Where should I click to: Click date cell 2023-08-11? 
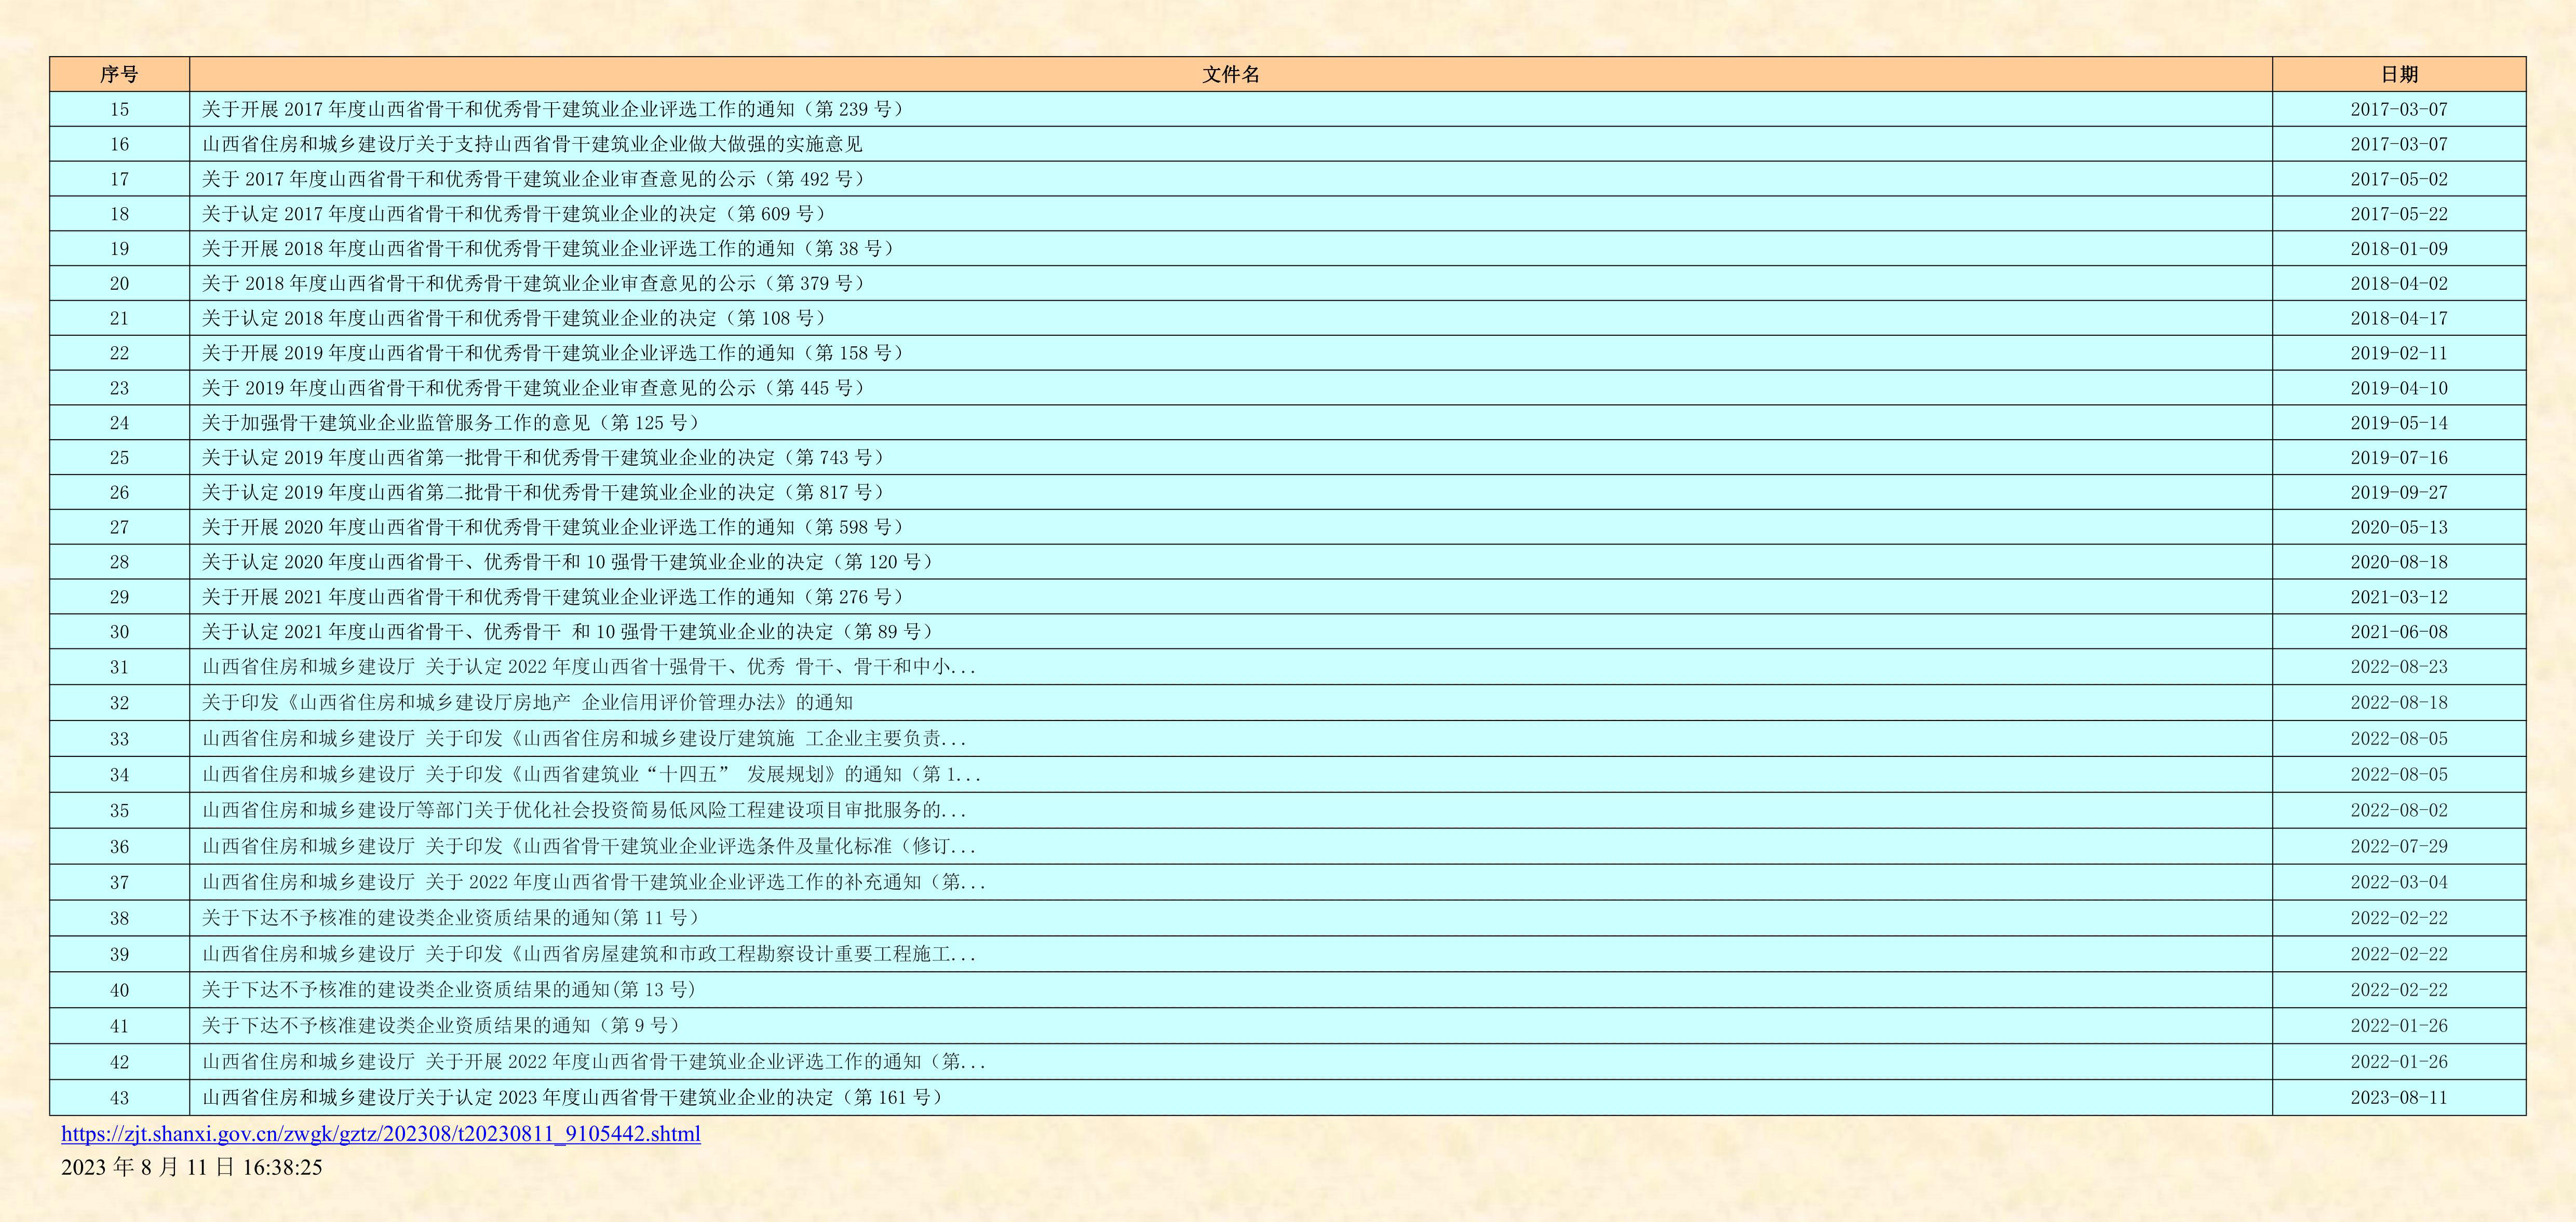tap(2398, 1098)
